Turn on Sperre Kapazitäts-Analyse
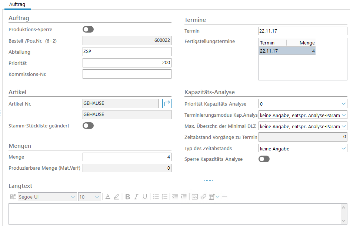The width and height of the screenshot is (350, 226). pos(264,159)
